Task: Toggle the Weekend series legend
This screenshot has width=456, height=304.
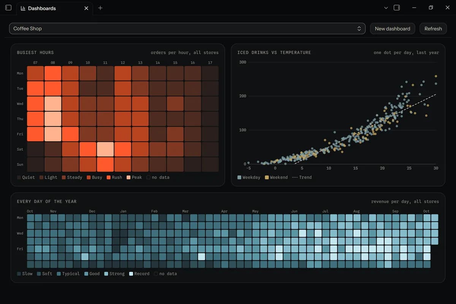Action: pos(276,177)
